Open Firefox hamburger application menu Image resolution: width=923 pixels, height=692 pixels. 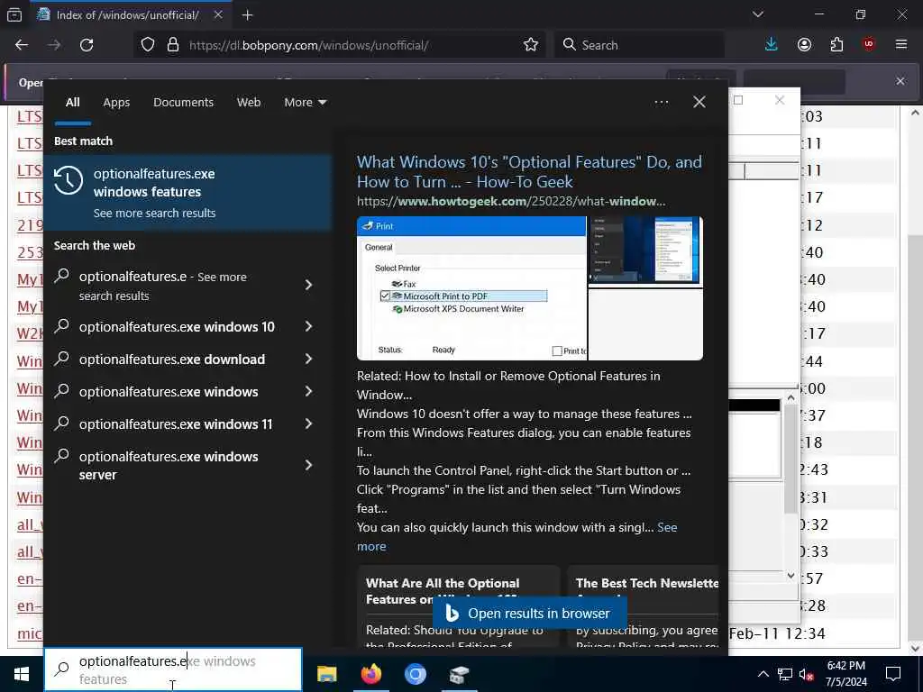pos(901,45)
